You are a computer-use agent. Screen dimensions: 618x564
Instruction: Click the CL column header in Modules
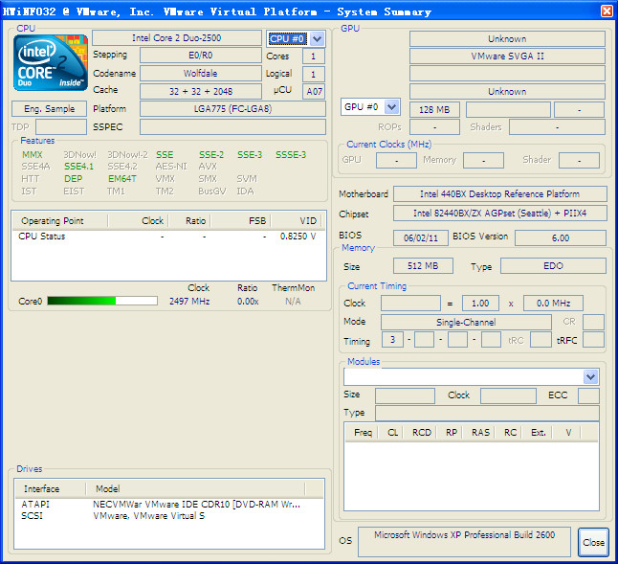coord(392,433)
